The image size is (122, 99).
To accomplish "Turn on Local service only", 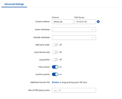I will [55, 52].
